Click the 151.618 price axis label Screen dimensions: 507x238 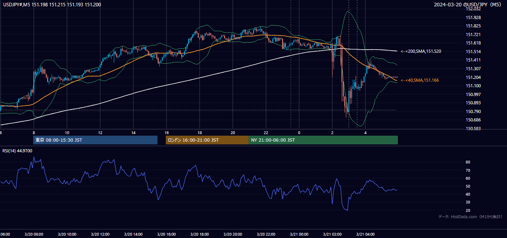click(x=473, y=43)
